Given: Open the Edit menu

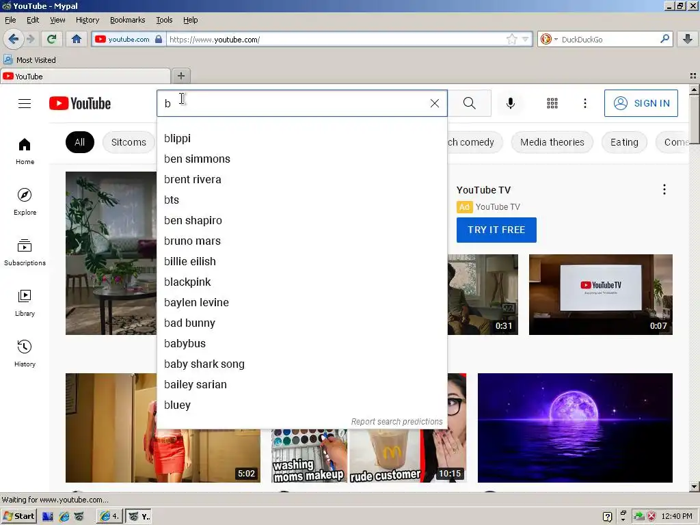Looking at the screenshot, I should click(33, 20).
